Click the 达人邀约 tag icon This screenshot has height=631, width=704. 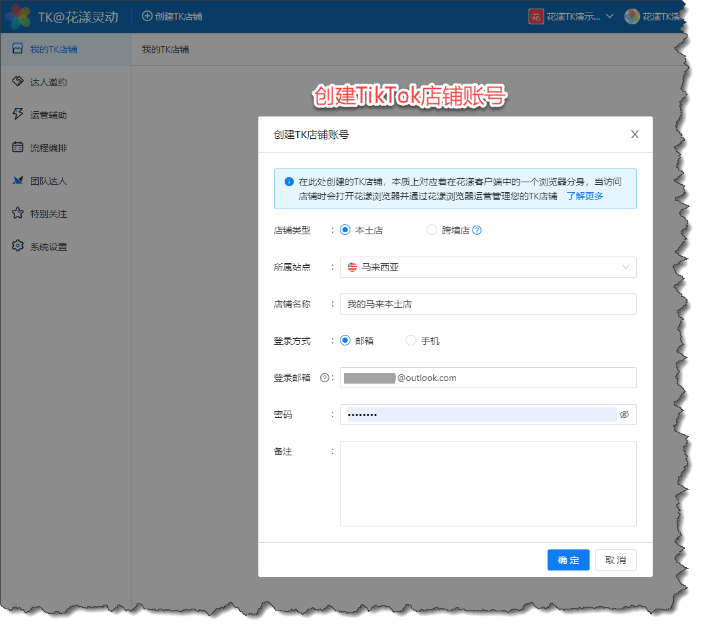click(x=18, y=82)
